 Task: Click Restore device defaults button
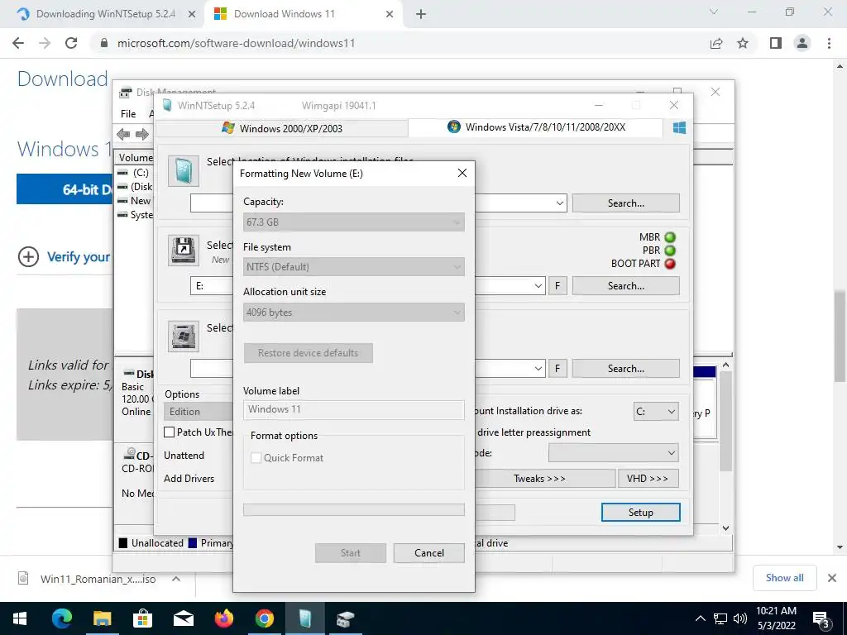click(308, 352)
